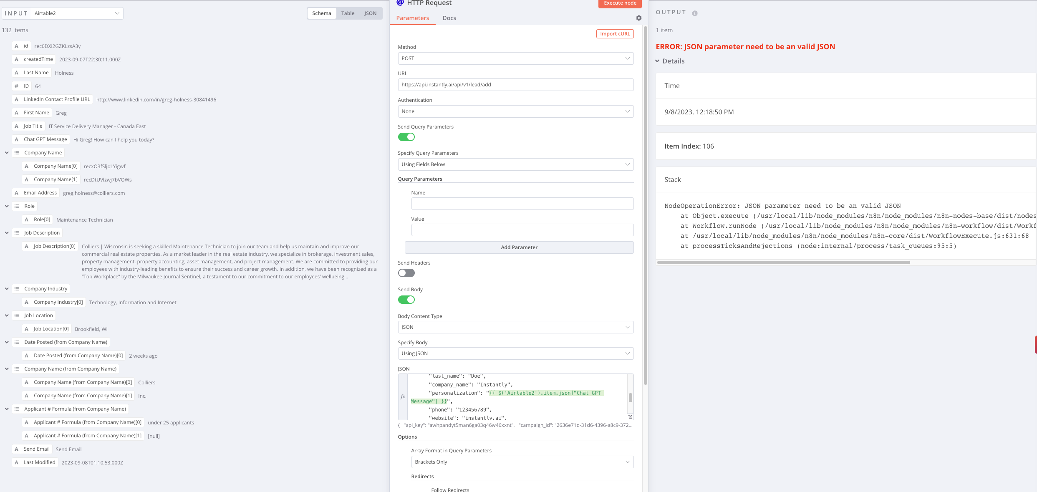Image resolution: width=1037 pixels, height=492 pixels.
Task: Switch to the Docs tab
Action: tap(449, 18)
